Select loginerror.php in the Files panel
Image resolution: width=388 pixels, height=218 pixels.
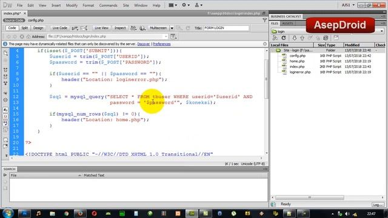tap(300, 72)
